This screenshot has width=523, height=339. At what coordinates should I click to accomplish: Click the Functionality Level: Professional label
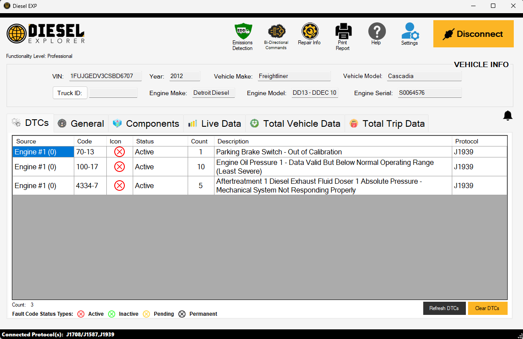coord(40,56)
